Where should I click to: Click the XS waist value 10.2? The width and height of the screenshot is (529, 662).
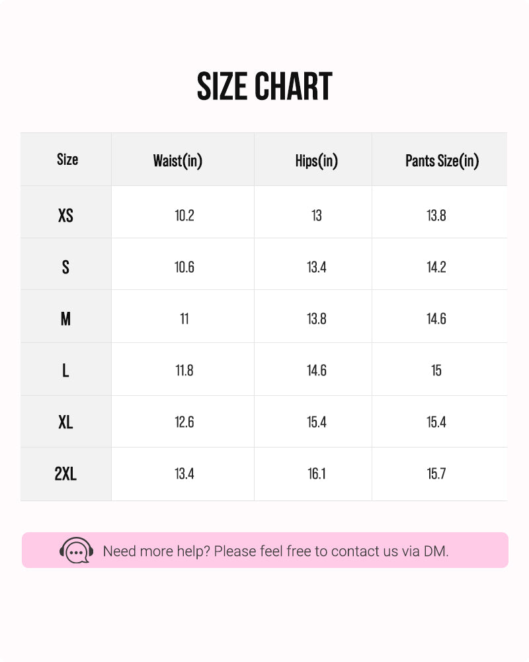tap(184, 215)
